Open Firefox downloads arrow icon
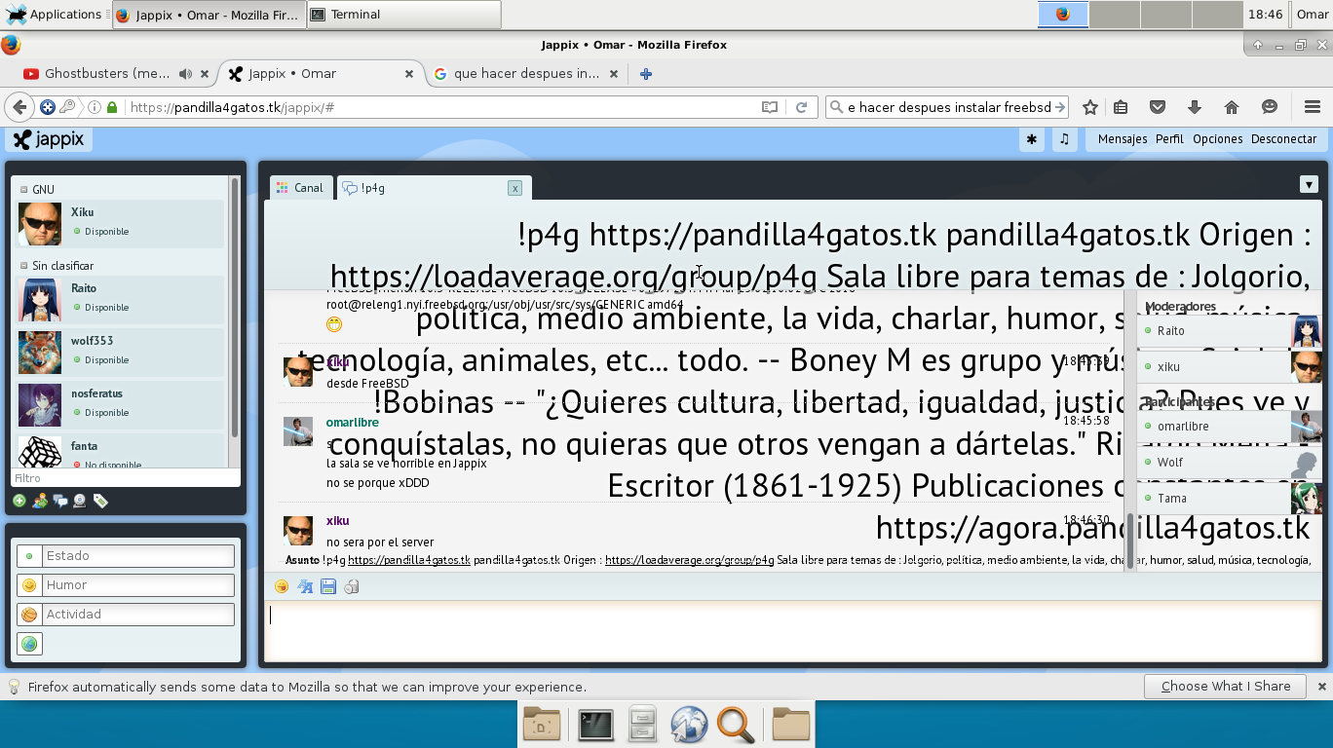This screenshot has width=1333, height=748. click(x=1195, y=107)
